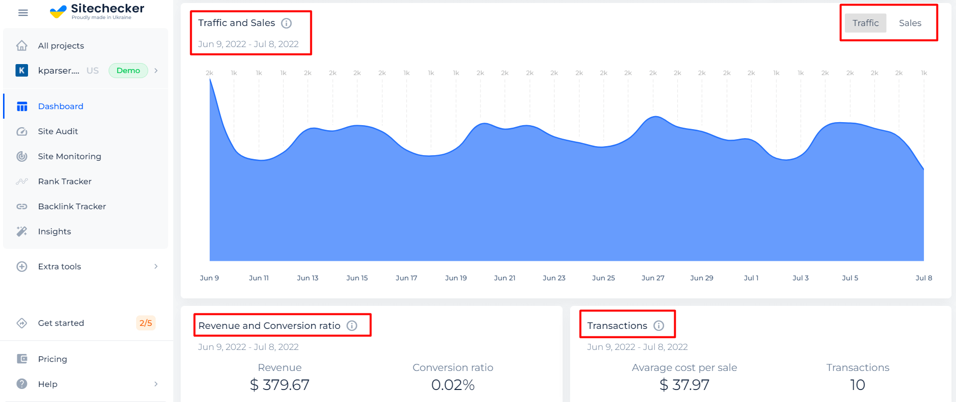Image resolution: width=956 pixels, height=402 pixels.
Task: Click the Get started diamond icon
Action: coord(22,323)
